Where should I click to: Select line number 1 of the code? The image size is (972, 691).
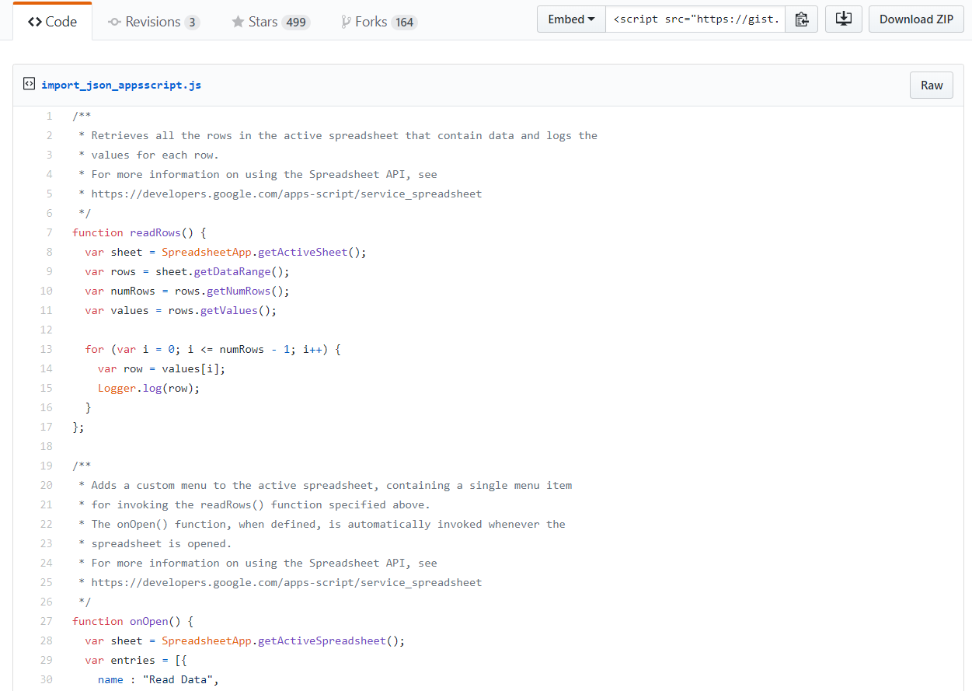pos(49,116)
